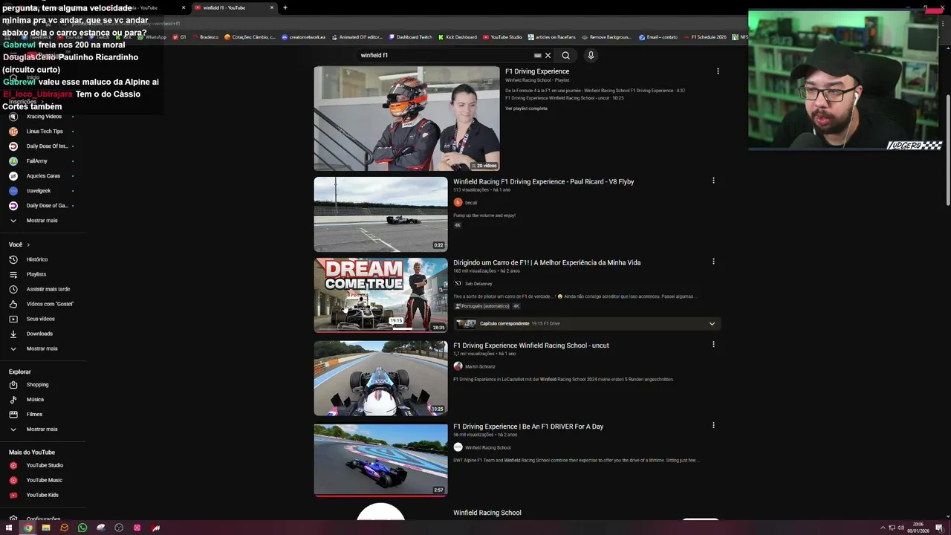
Task: Expand more subscriptions with Mostrar mais
Action: (x=42, y=221)
